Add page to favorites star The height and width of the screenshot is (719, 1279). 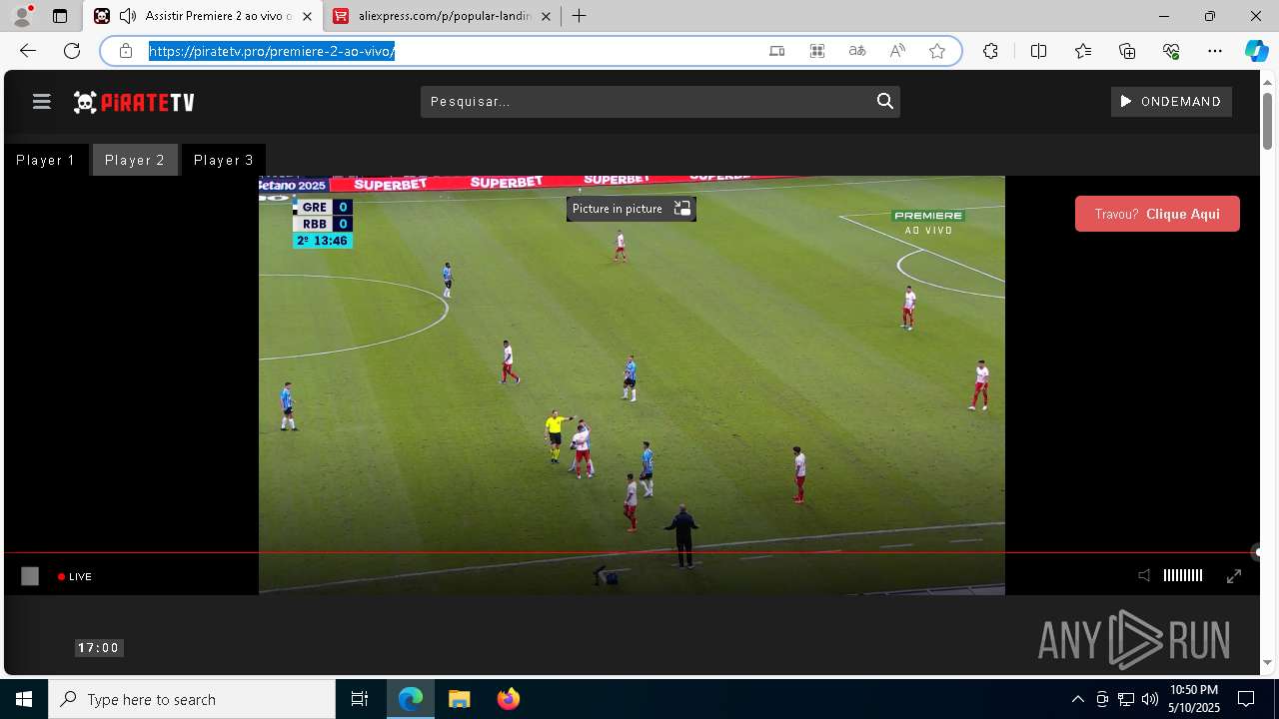(937, 51)
